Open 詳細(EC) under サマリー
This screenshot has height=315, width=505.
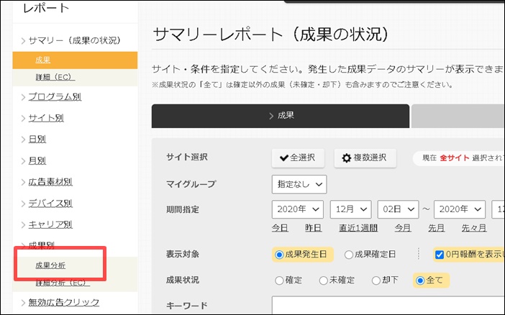pos(54,77)
